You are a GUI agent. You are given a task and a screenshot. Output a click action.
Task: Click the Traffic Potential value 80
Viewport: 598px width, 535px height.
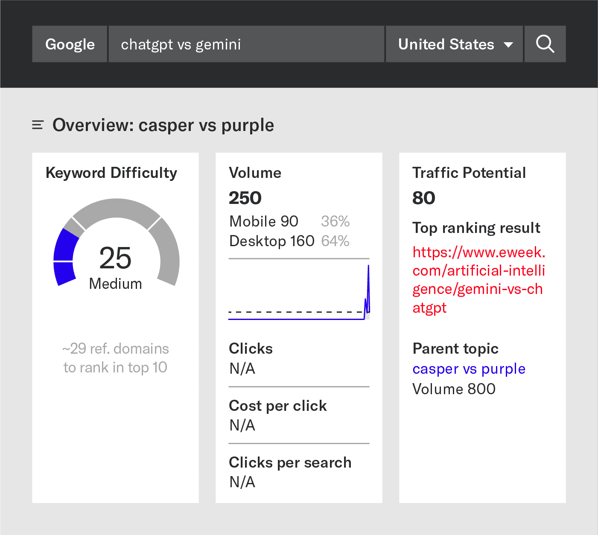tap(423, 198)
